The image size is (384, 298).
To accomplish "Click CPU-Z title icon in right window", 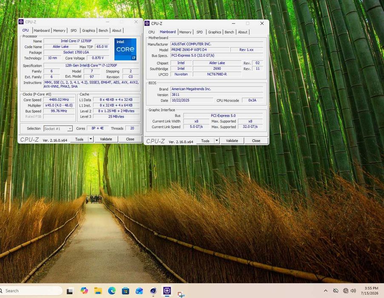I will [147, 23].
